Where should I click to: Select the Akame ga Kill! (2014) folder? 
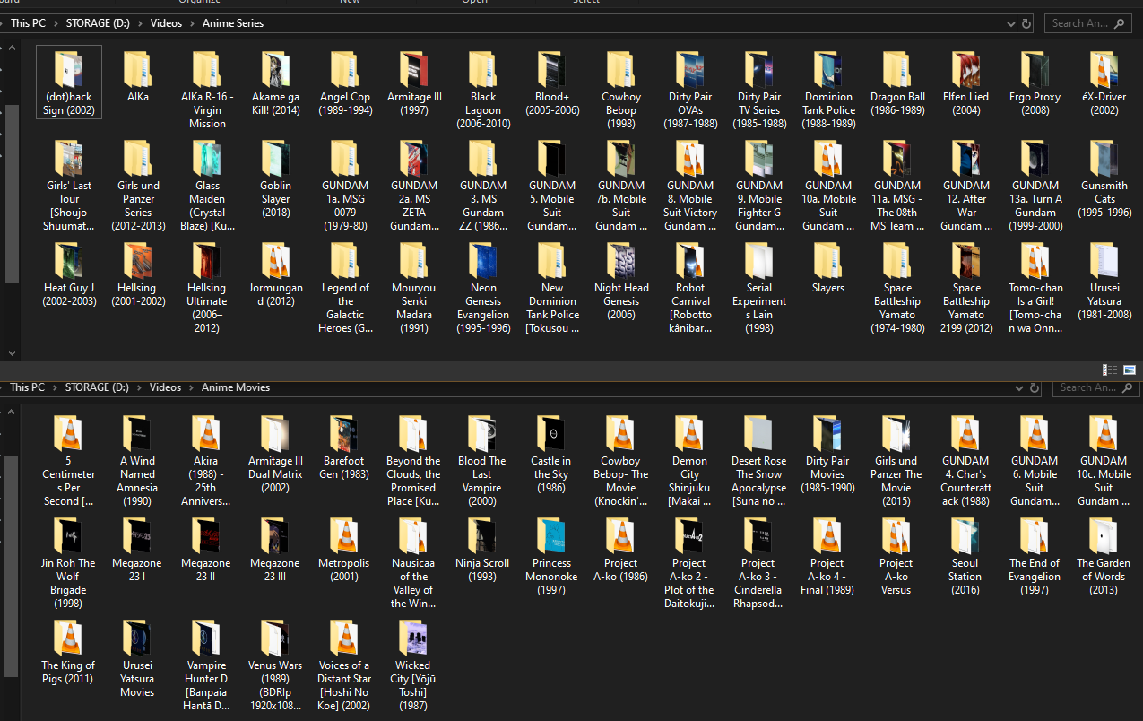(276, 82)
